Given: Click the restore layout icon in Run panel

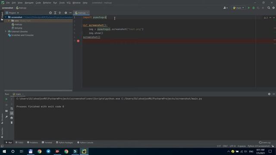Looking at the screenshot, I should coord(6,111).
